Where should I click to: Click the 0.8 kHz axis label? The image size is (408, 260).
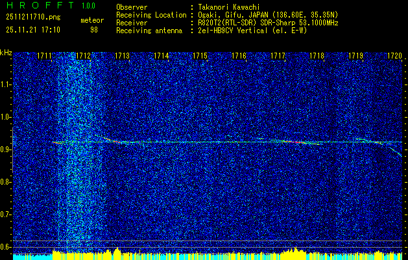point(5,182)
